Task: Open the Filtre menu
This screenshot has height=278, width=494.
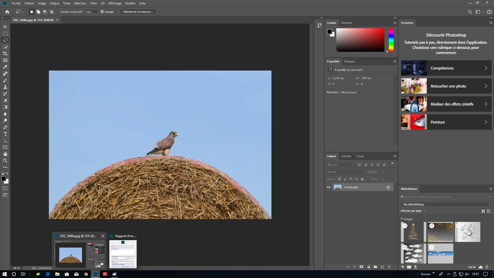Action: coord(93,3)
